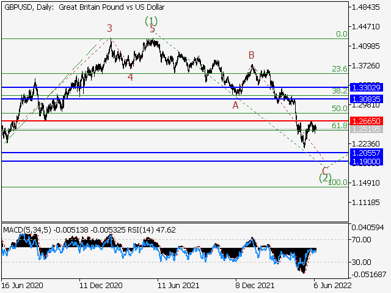This screenshot has height=293, width=391.
Task: Click the Fibonacci 50.0 level label
Action: click(340, 108)
